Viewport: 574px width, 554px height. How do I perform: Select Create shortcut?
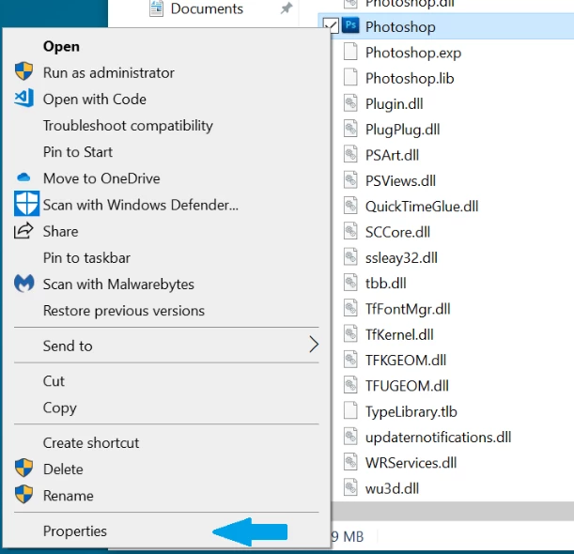click(91, 443)
